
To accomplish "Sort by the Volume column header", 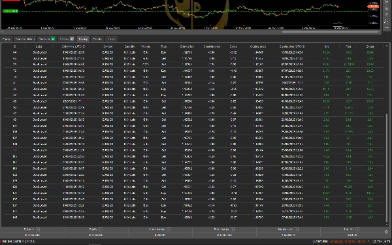I will (x=146, y=46).
